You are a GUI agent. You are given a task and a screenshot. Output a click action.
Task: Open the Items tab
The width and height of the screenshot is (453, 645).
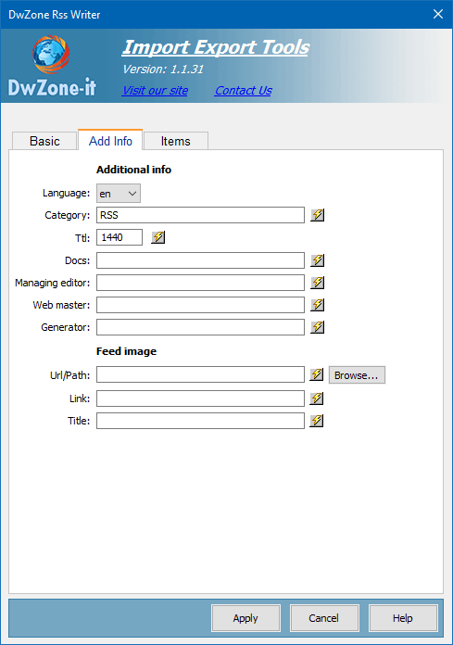click(x=175, y=141)
